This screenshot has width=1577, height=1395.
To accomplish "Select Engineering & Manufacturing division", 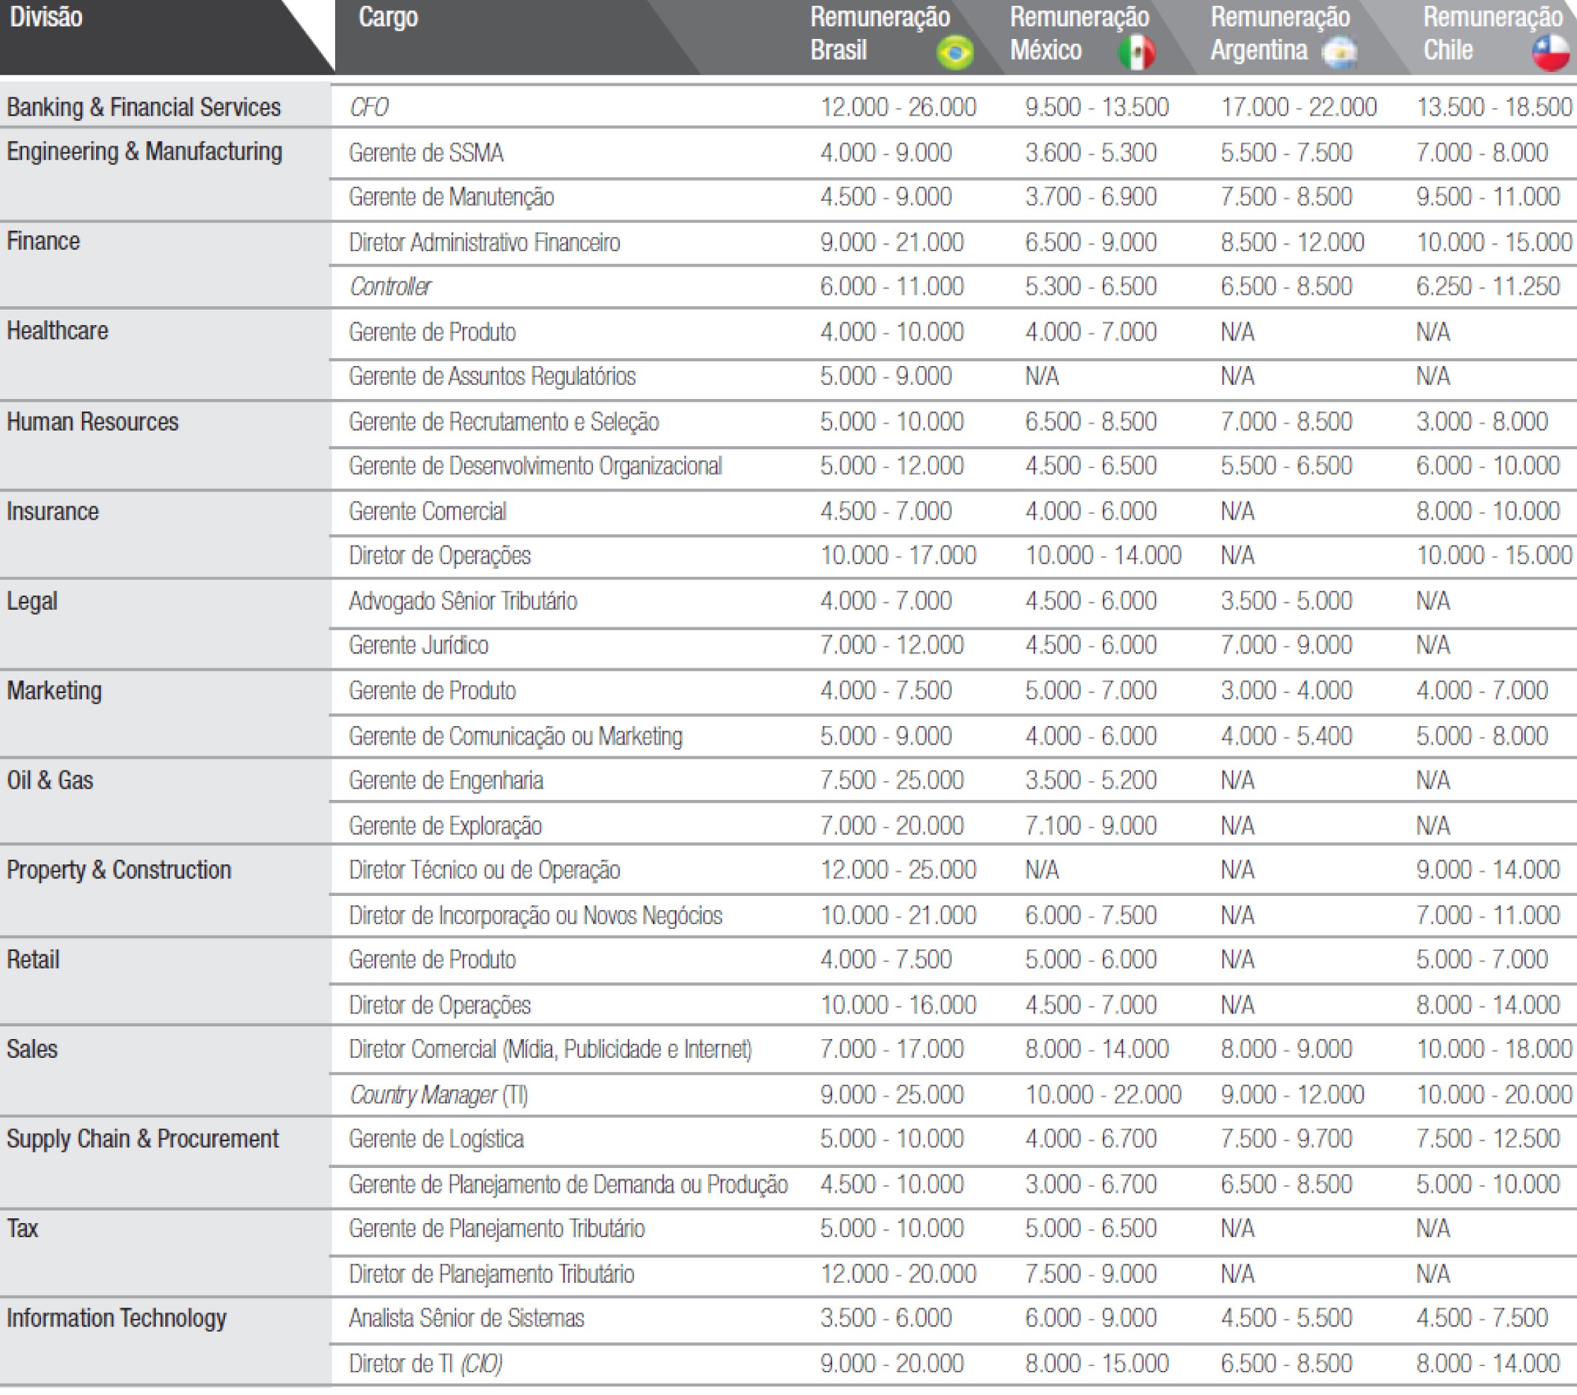I will click(x=145, y=152).
